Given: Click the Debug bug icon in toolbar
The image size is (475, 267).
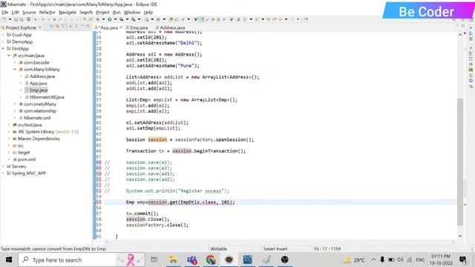Looking at the screenshot, I should pyautogui.click(x=98, y=19).
